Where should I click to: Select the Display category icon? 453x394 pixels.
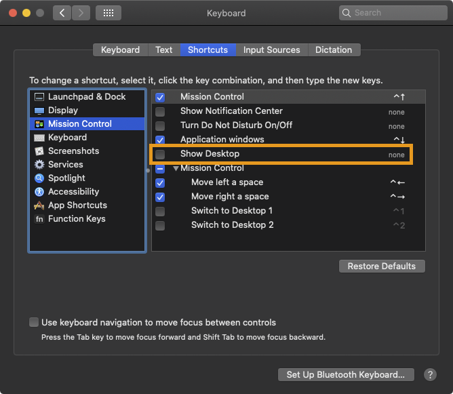click(39, 111)
